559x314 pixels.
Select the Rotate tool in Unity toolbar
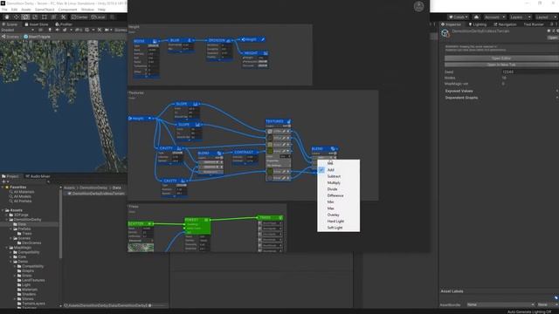[x=25, y=17]
